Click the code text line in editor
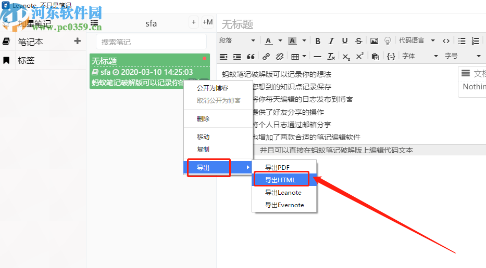This screenshot has height=268, width=486. coord(337,150)
